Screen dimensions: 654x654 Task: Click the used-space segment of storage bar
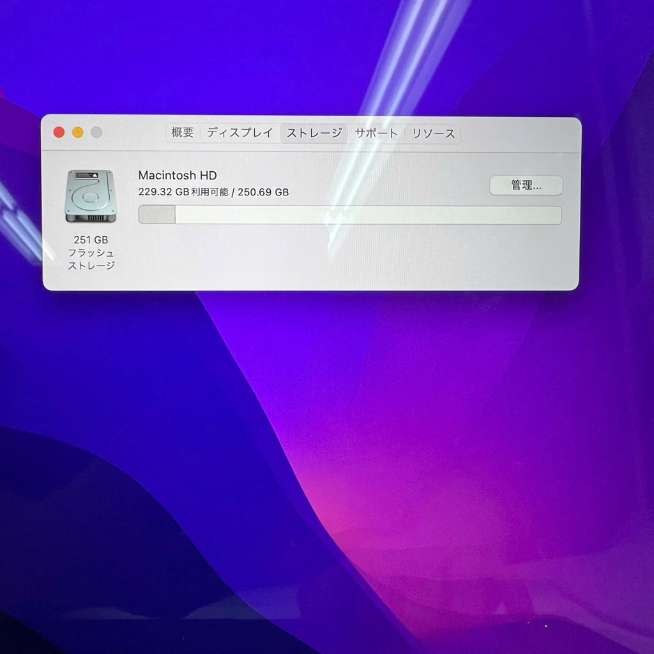[157, 215]
